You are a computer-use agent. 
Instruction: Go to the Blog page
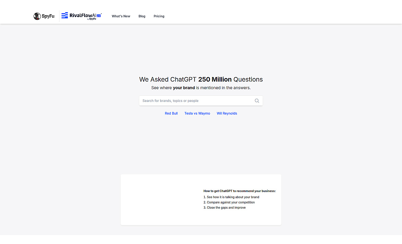tap(142, 16)
